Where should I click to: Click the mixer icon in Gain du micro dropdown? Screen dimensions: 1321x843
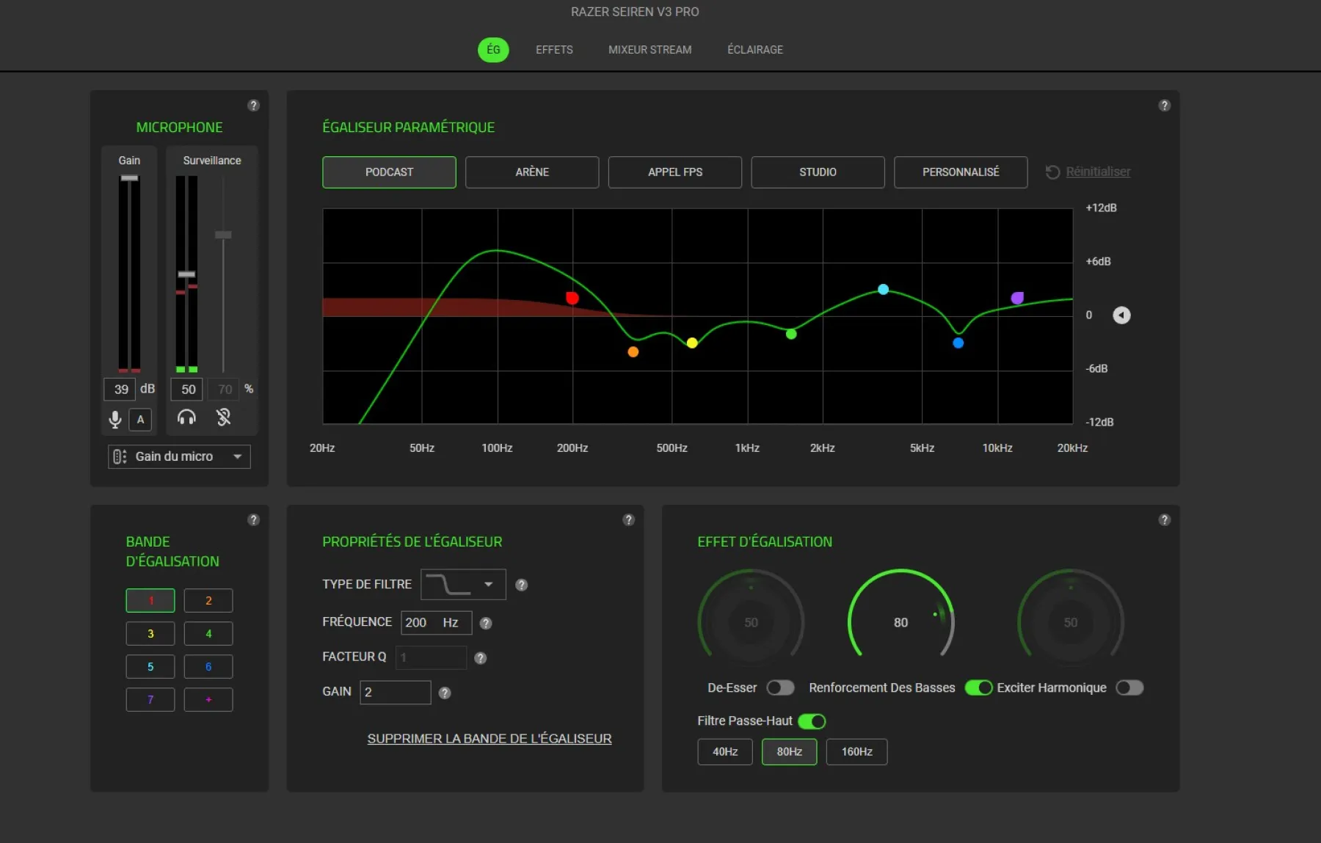click(120, 456)
